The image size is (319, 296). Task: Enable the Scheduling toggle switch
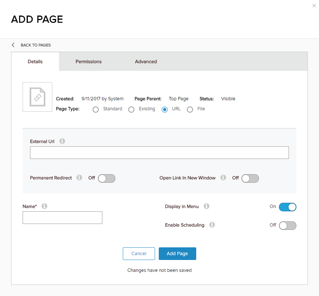[288, 225]
